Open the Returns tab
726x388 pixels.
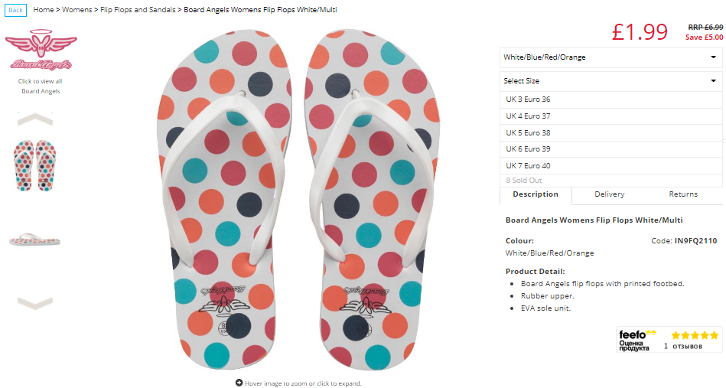coord(683,194)
